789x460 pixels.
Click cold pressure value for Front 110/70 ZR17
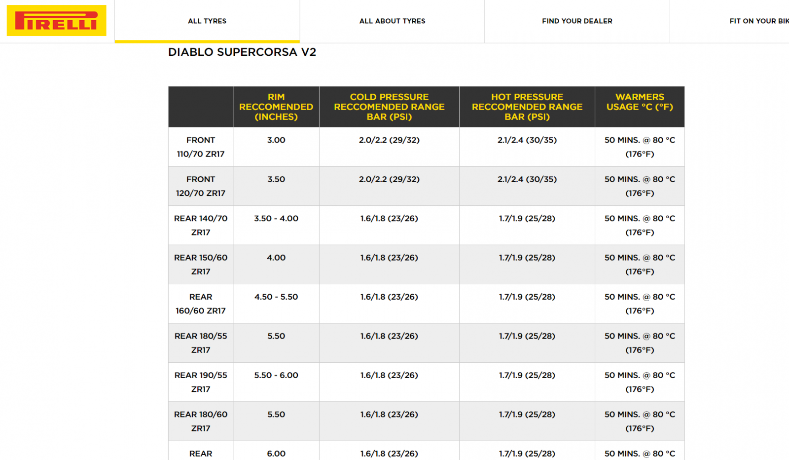389,140
